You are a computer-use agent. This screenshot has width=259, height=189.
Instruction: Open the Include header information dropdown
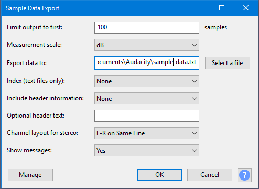pos(147,99)
